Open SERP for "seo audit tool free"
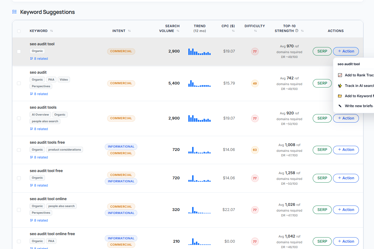The width and height of the screenshot is (374, 249). click(x=322, y=178)
